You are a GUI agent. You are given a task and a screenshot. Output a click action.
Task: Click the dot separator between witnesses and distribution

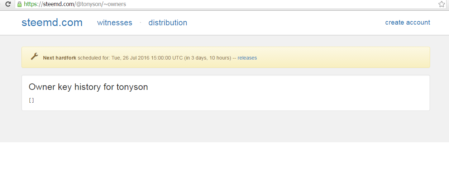pyautogui.click(x=140, y=22)
